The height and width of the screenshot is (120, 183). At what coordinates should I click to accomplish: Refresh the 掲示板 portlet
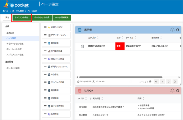[178, 30]
